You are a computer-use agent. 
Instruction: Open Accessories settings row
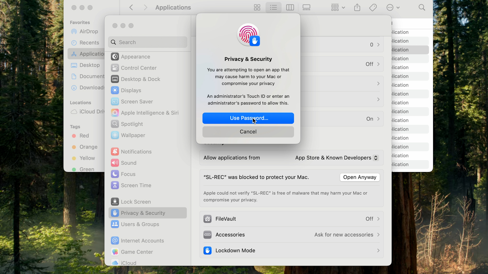point(292,235)
